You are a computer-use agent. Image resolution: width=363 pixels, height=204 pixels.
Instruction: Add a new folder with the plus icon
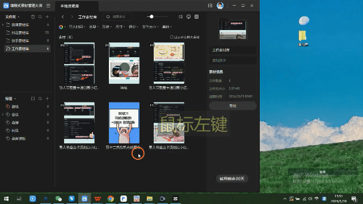[x=47, y=16]
